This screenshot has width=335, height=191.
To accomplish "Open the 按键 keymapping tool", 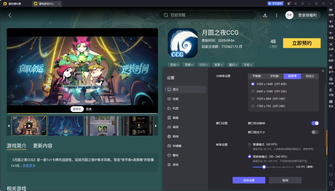I will point(331,12).
